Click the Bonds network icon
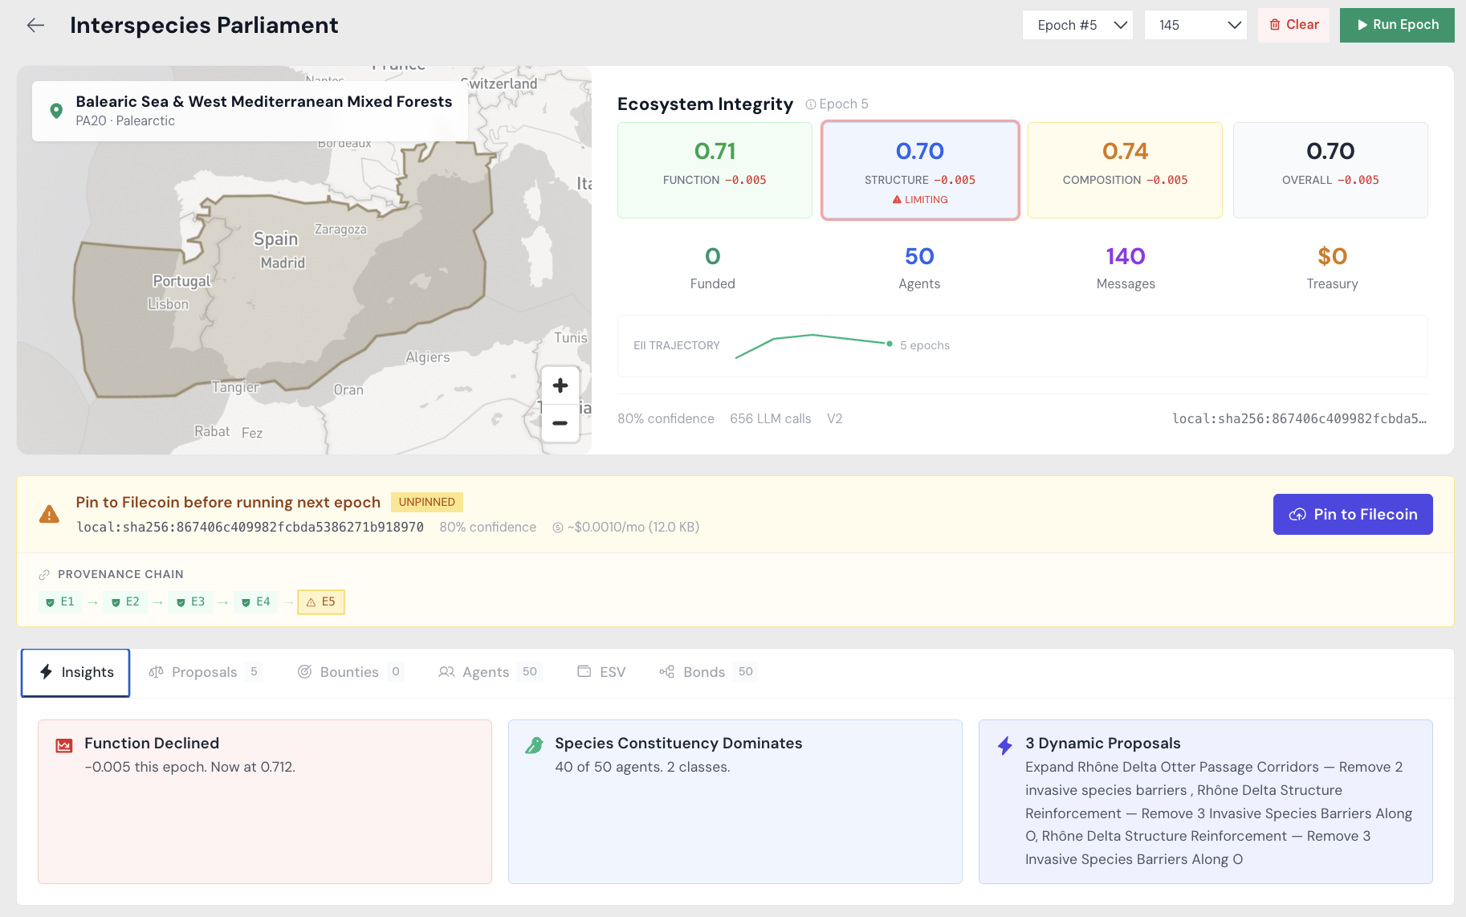The image size is (1466, 917). point(666,671)
